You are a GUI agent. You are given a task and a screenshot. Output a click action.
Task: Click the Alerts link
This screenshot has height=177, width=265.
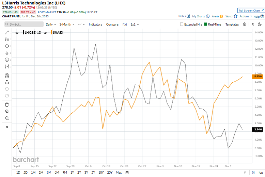216,16
